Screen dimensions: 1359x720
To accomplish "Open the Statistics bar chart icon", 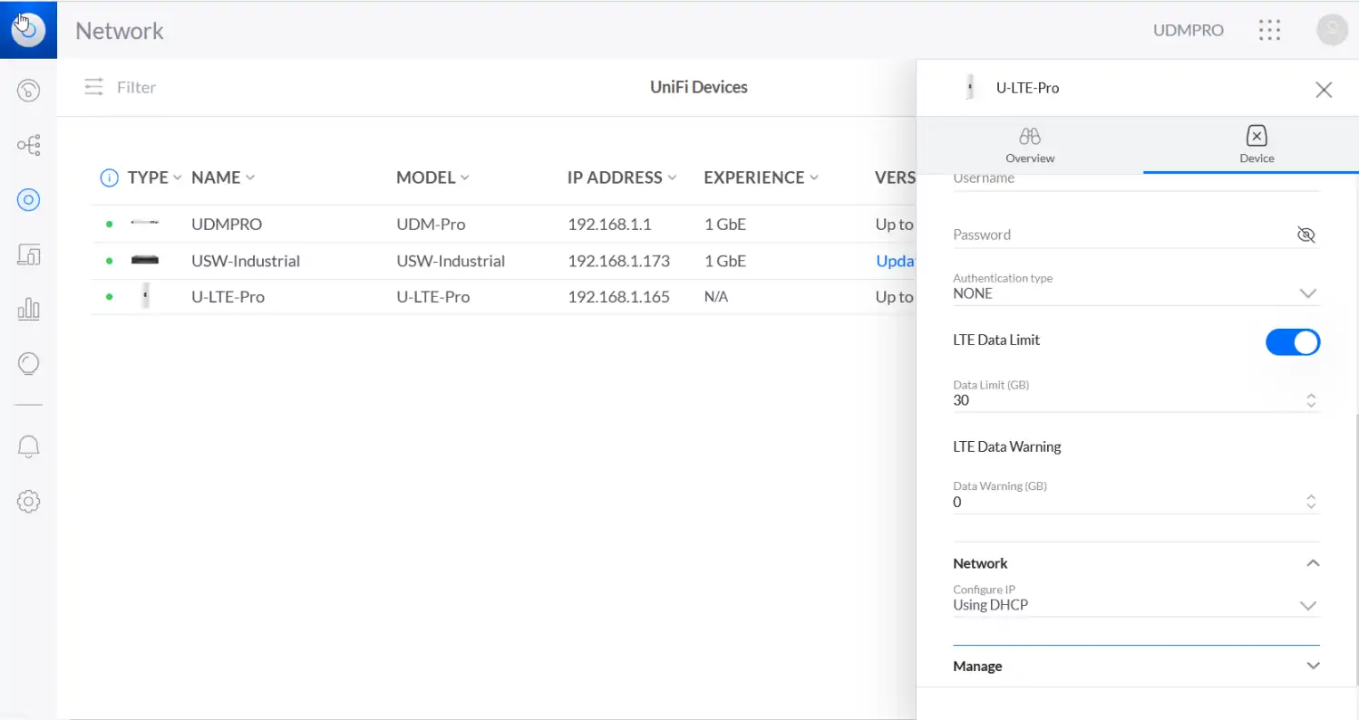I will pos(29,310).
